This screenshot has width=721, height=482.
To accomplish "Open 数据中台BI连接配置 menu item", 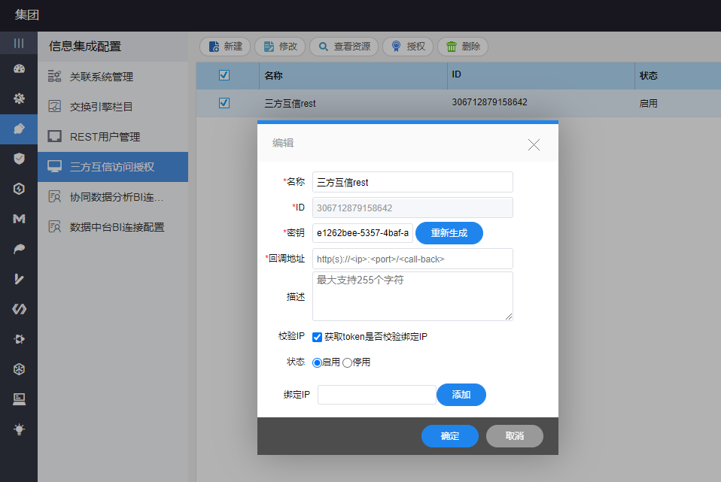I will (117, 227).
